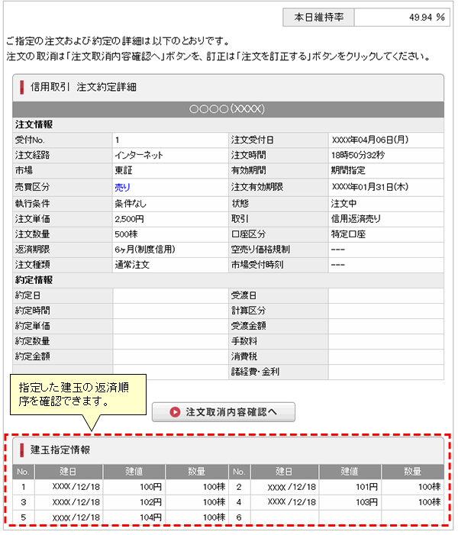This screenshot has width=458, height=535.
Task: Click the 本日維持率 label cell
Action: click(x=318, y=18)
